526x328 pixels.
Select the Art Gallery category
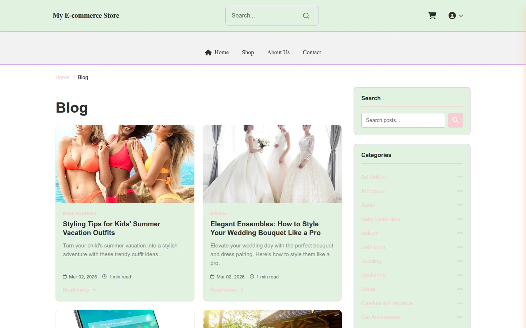coord(374,177)
